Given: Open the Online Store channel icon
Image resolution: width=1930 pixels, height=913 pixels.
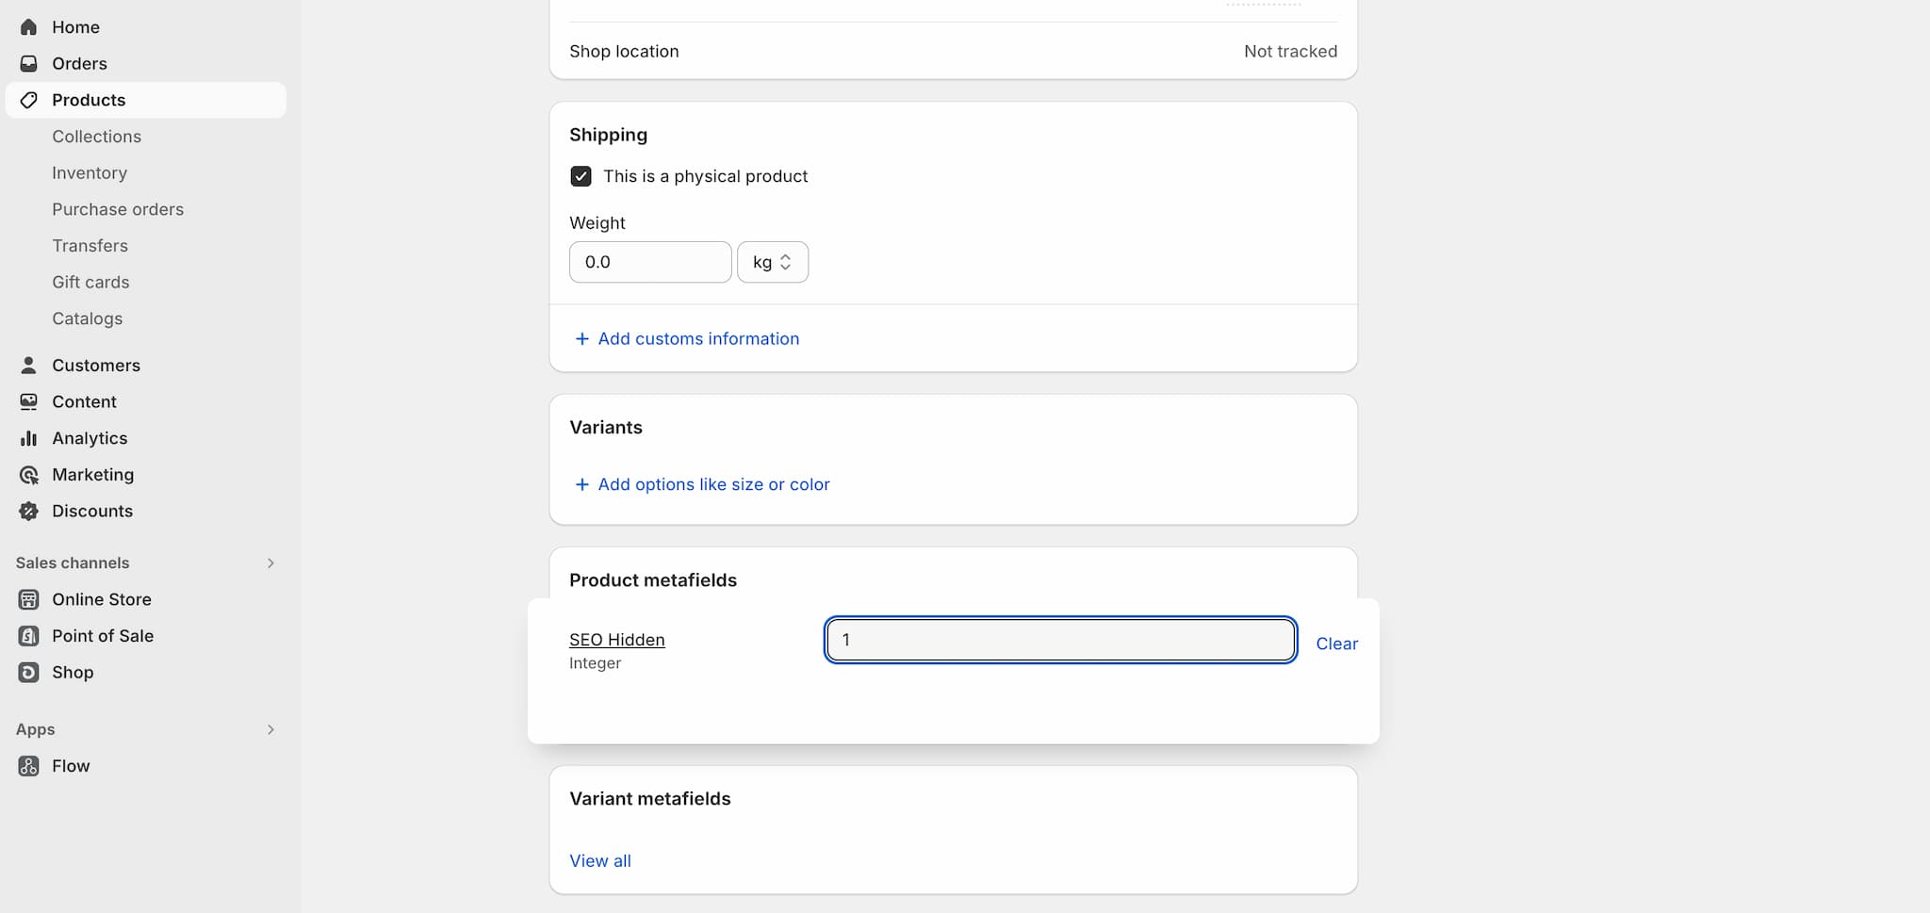Looking at the screenshot, I should click(x=28, y=600).
